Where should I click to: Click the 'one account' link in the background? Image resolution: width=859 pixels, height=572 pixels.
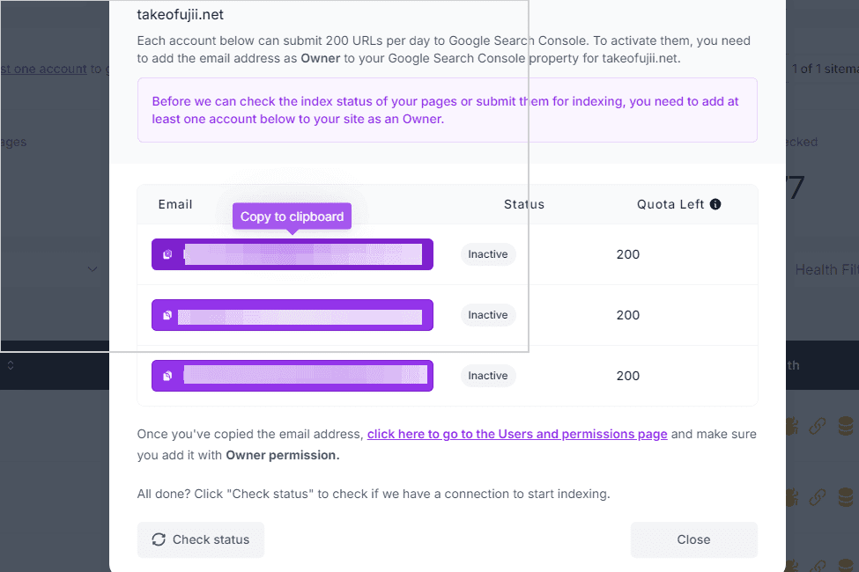[44, 69]
